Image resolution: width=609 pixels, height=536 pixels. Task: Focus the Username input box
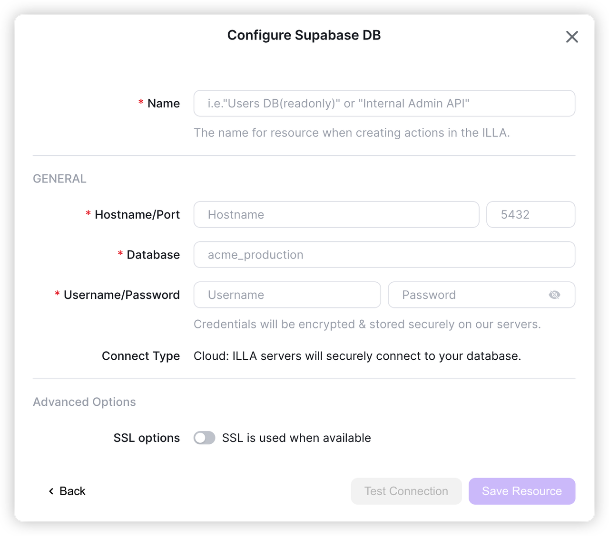tap(287, 295)
